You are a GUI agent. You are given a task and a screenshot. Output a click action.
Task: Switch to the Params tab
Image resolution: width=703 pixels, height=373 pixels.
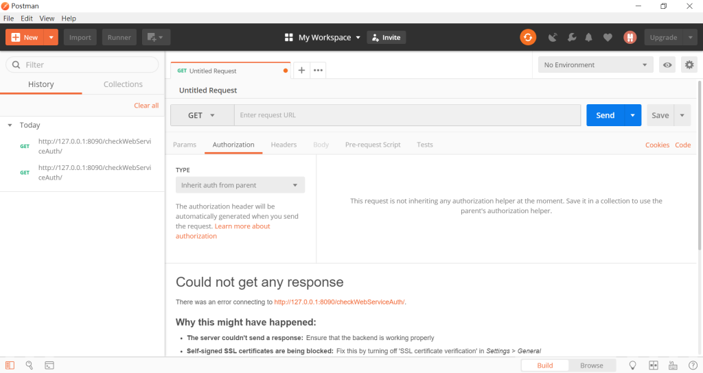coord(185,145)
